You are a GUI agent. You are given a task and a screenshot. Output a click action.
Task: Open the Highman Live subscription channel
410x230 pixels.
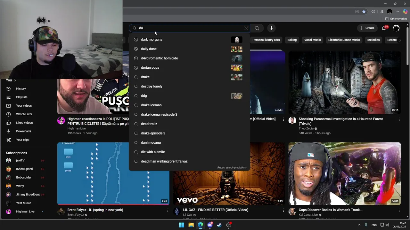(26, 211)
